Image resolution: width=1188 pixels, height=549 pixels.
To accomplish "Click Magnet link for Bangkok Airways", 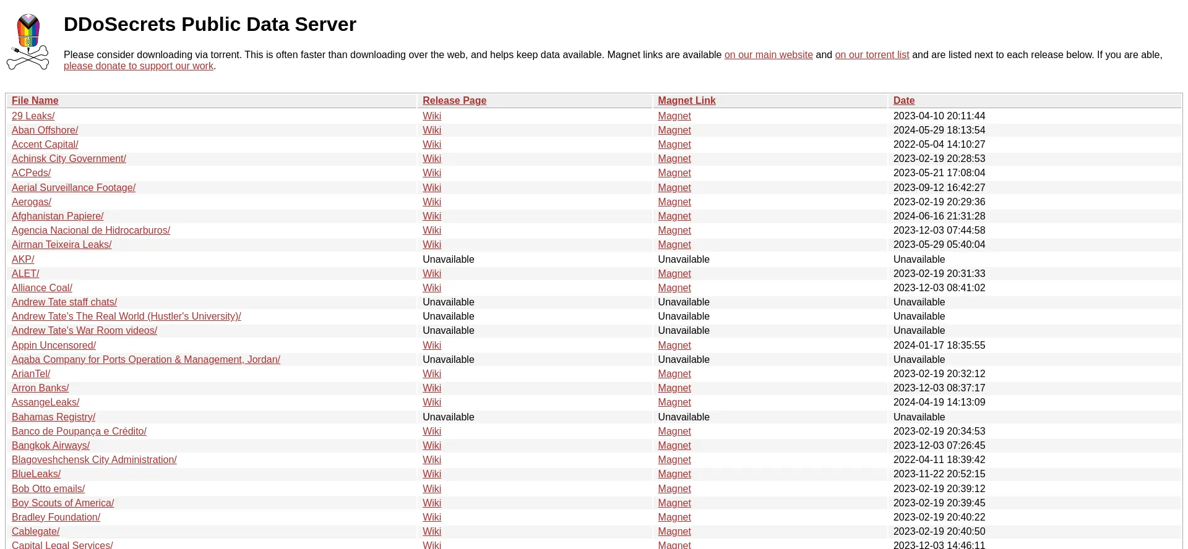I will pos(674,445).
